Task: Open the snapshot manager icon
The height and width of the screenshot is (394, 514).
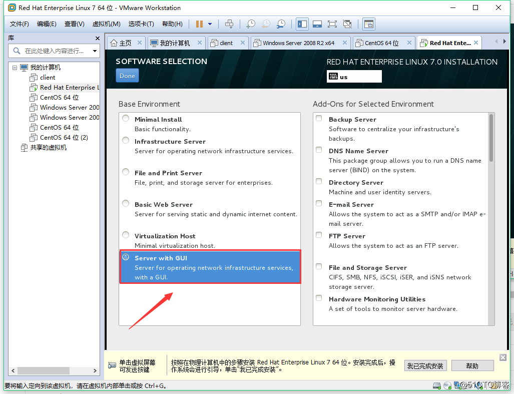Action: [281, 24]
